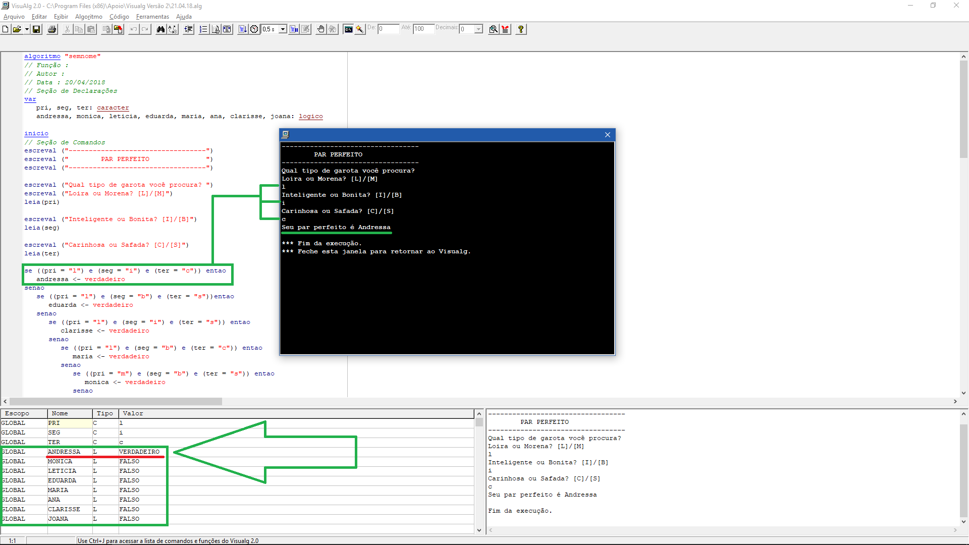Image resolution: width=969 pixels, height=545 pixels.
Task: Click the magnifier call stack icon
Action: coord(494,29)
